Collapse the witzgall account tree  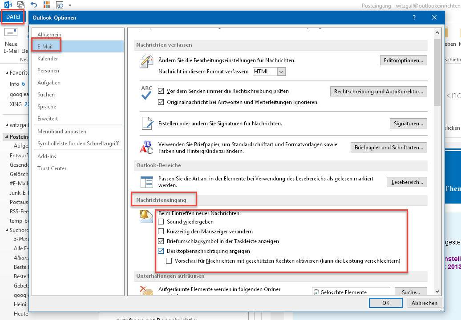click(7, 125)
